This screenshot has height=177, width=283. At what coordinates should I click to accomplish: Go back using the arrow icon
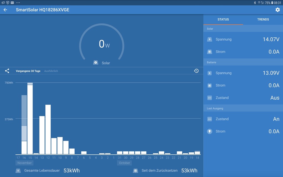coord(6,10)
